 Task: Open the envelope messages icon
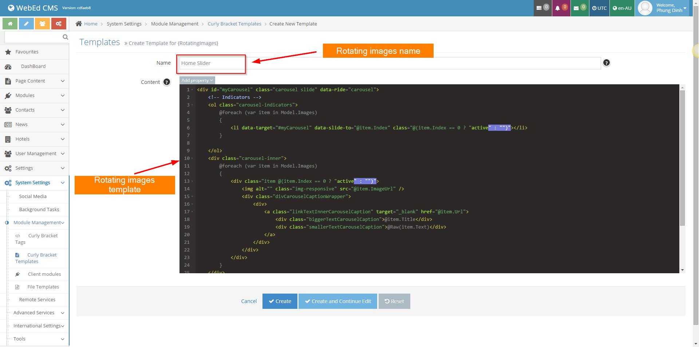pos(579,8)
